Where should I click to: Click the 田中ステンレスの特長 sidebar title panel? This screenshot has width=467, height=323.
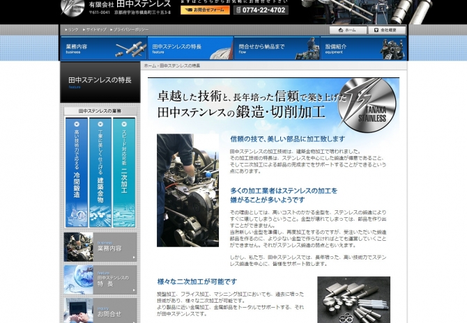(100, 82)
